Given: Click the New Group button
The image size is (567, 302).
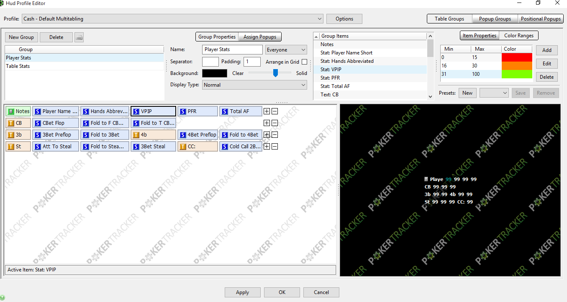Looking at the screenshot, I should point(21,37).
